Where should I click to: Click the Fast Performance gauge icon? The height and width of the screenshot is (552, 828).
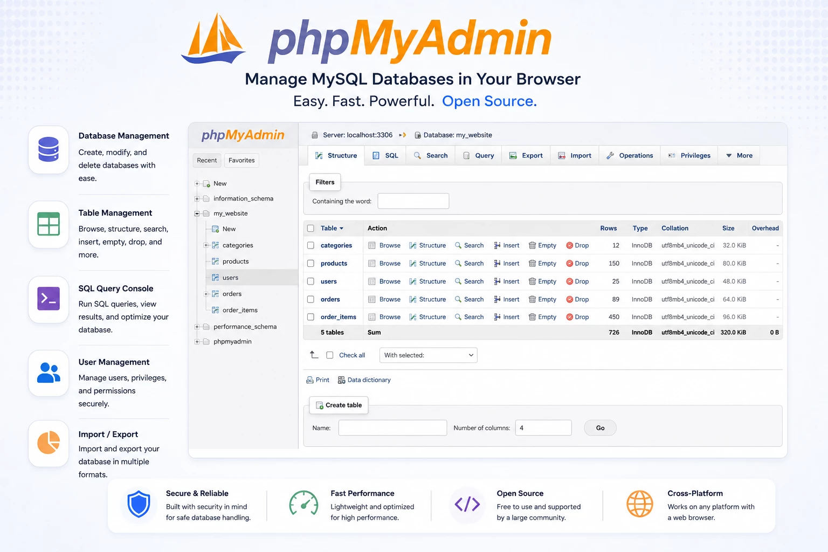303,504
